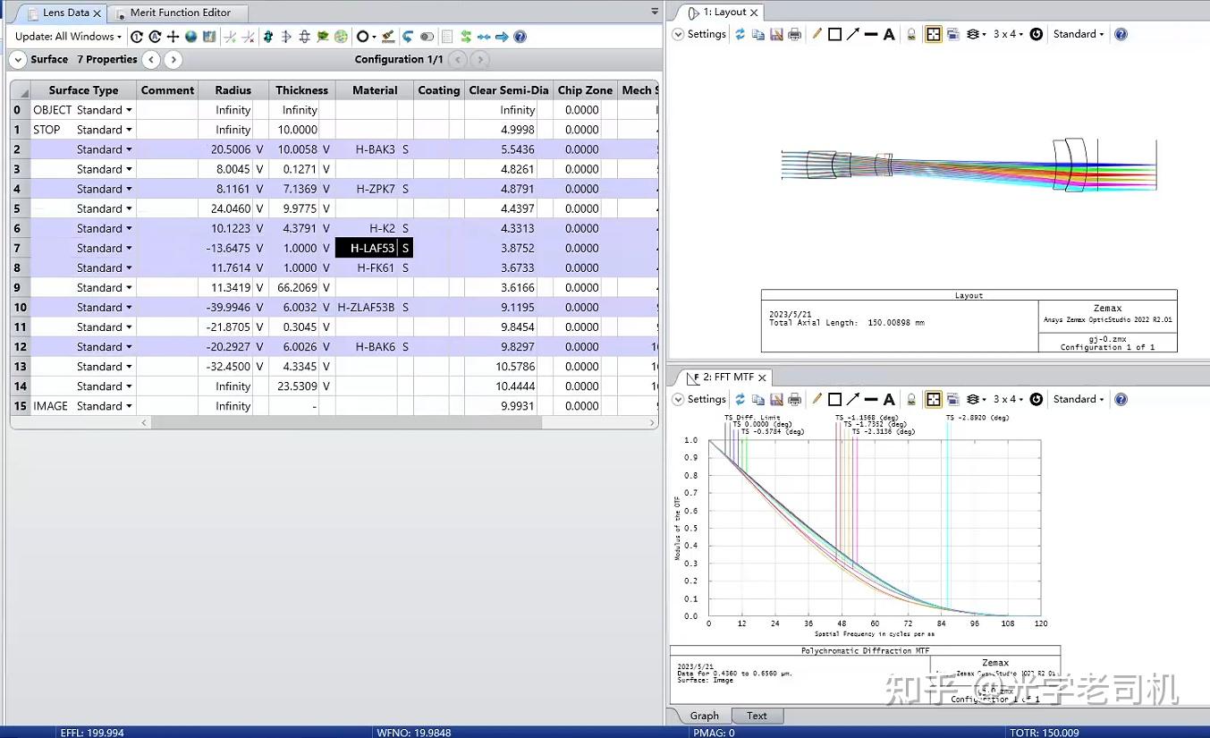Click the pencil draw tool in the Layout toolbar
Image resolution: width=1210 pixels, height=738 pixels.
816,35
